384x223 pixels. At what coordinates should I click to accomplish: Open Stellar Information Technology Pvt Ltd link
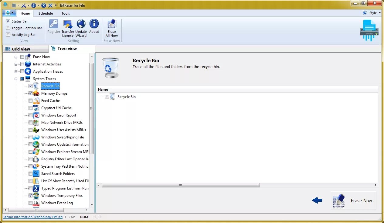(33, 217)
